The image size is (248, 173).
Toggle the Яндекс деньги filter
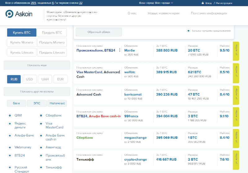click(10, 123)
